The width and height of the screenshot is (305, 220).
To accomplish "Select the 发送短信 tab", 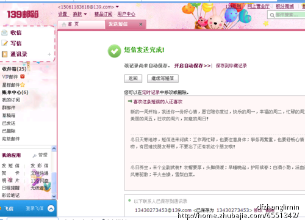I will pos(126,24).
